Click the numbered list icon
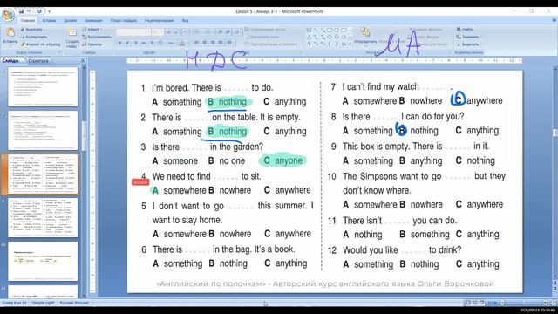 coord(208,32)
